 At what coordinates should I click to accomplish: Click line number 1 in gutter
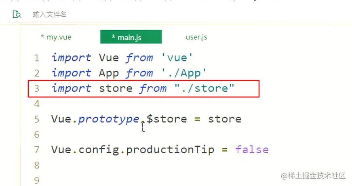click(37, 58)
